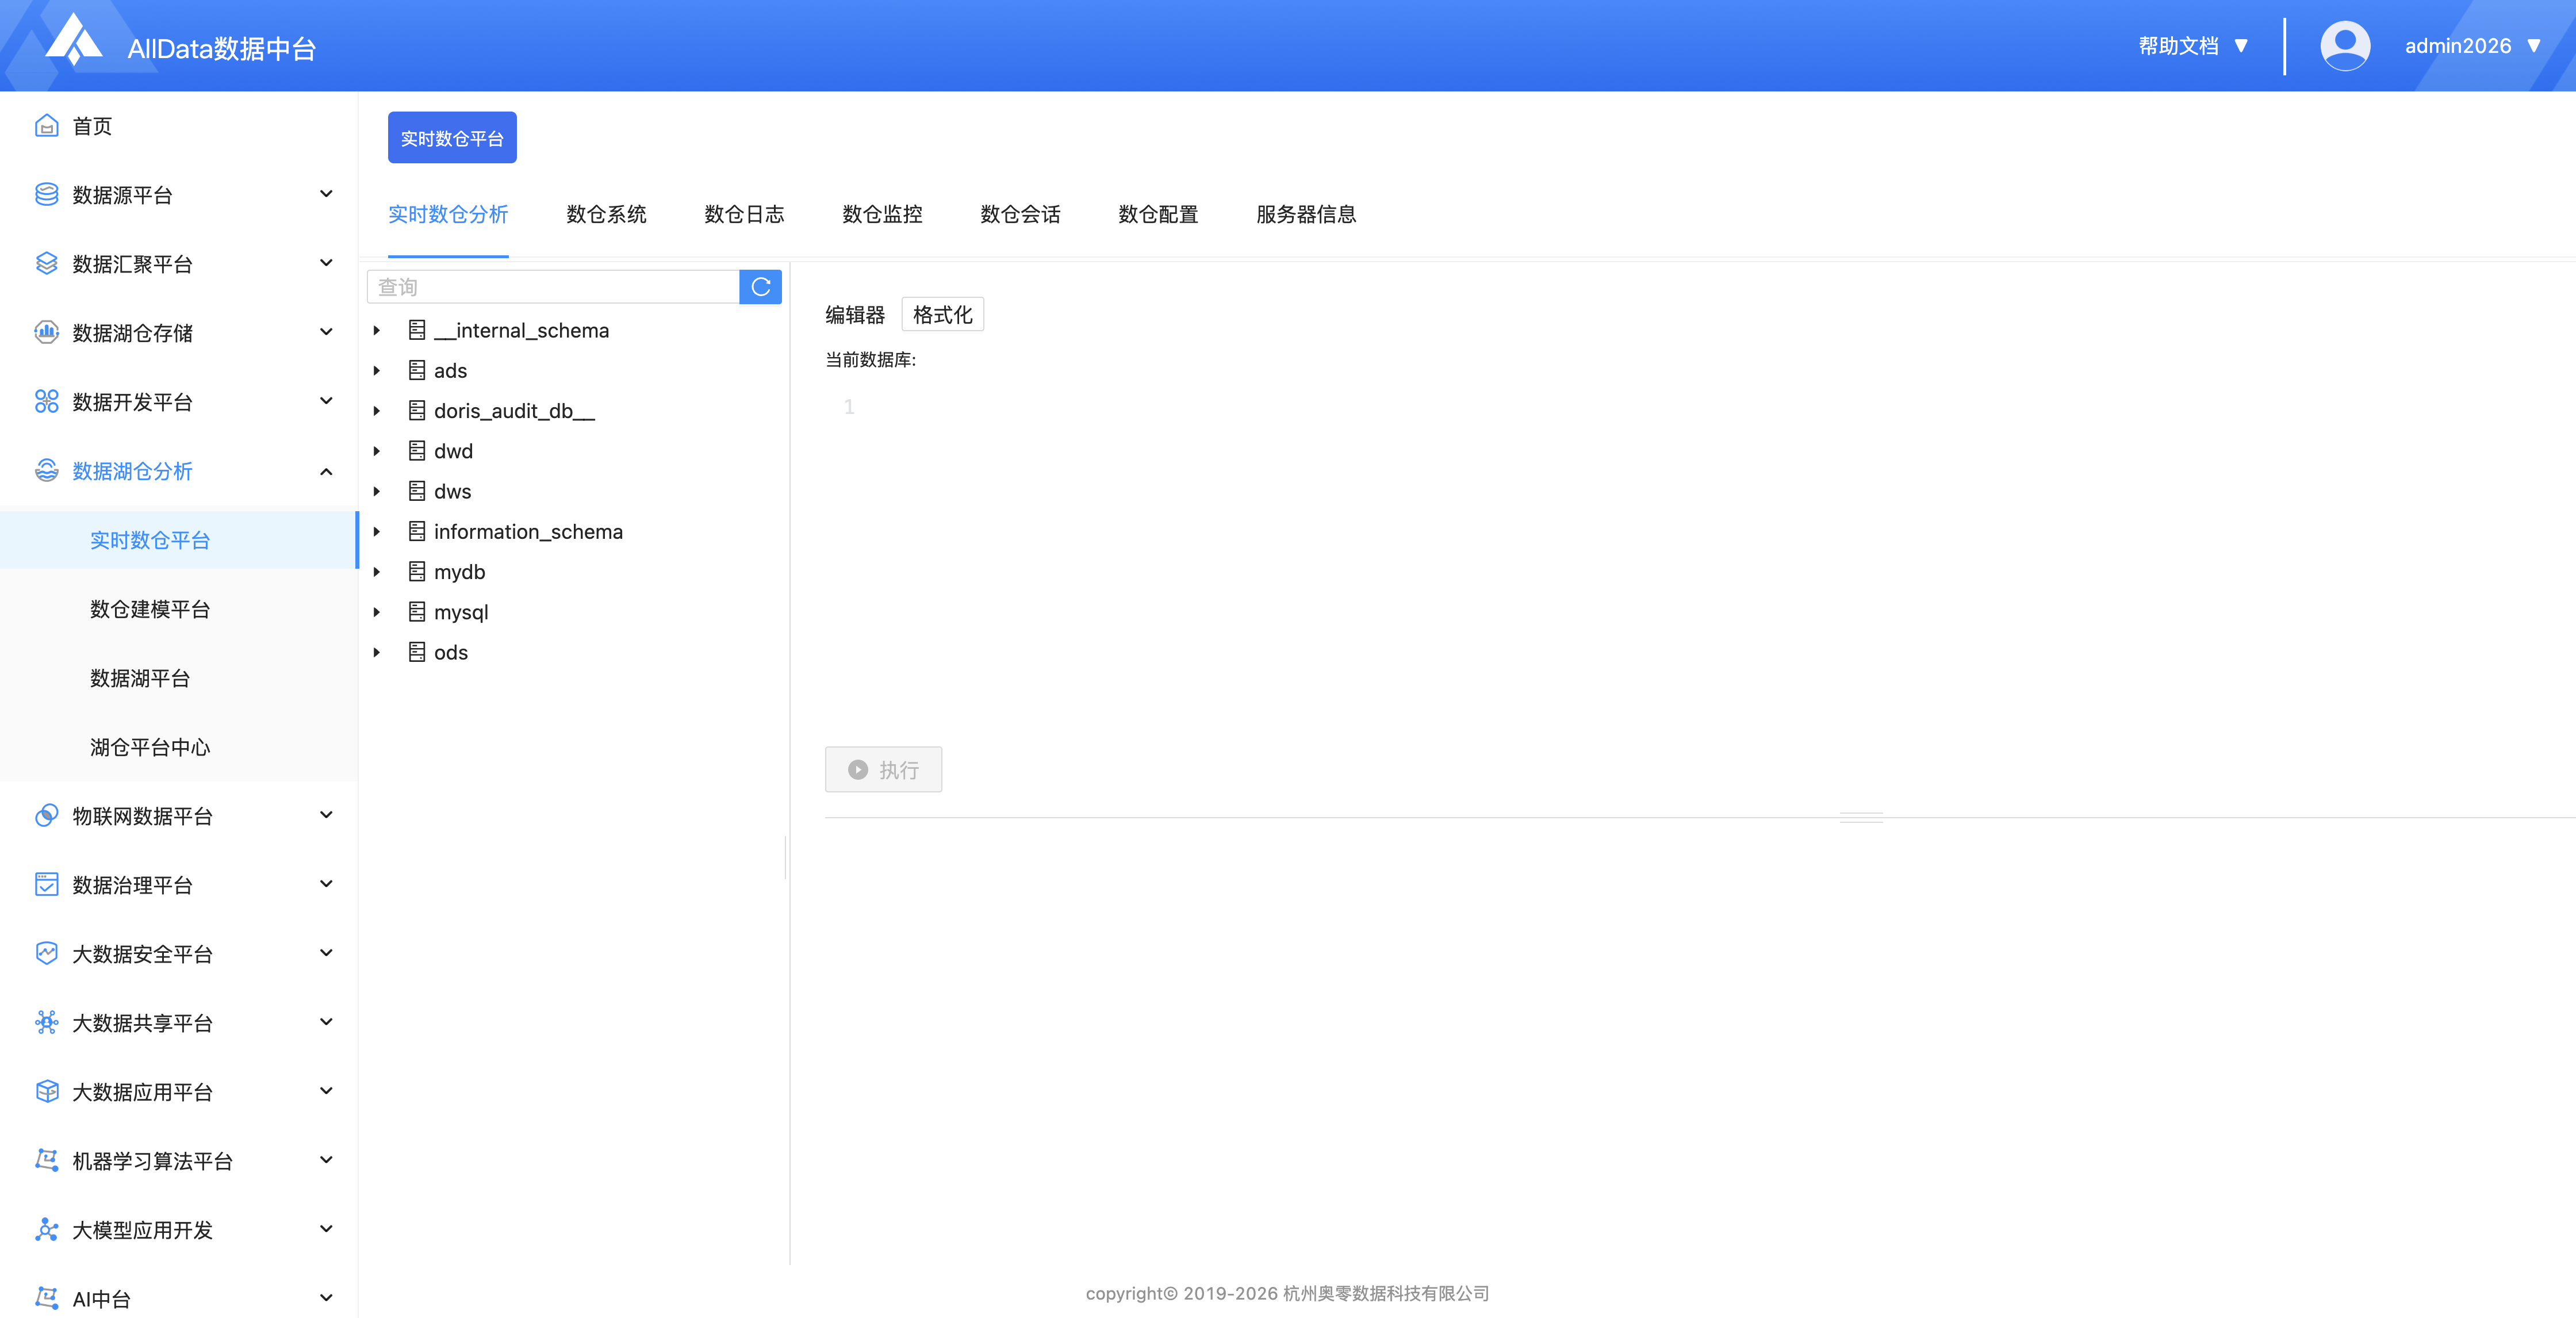Click the database icon beside ads
The image size is (2576, 1318).
click(417, 370)
